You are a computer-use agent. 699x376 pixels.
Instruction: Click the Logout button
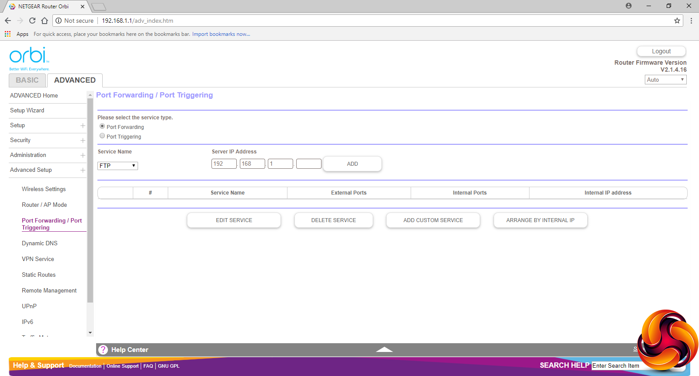click(661, 51)
